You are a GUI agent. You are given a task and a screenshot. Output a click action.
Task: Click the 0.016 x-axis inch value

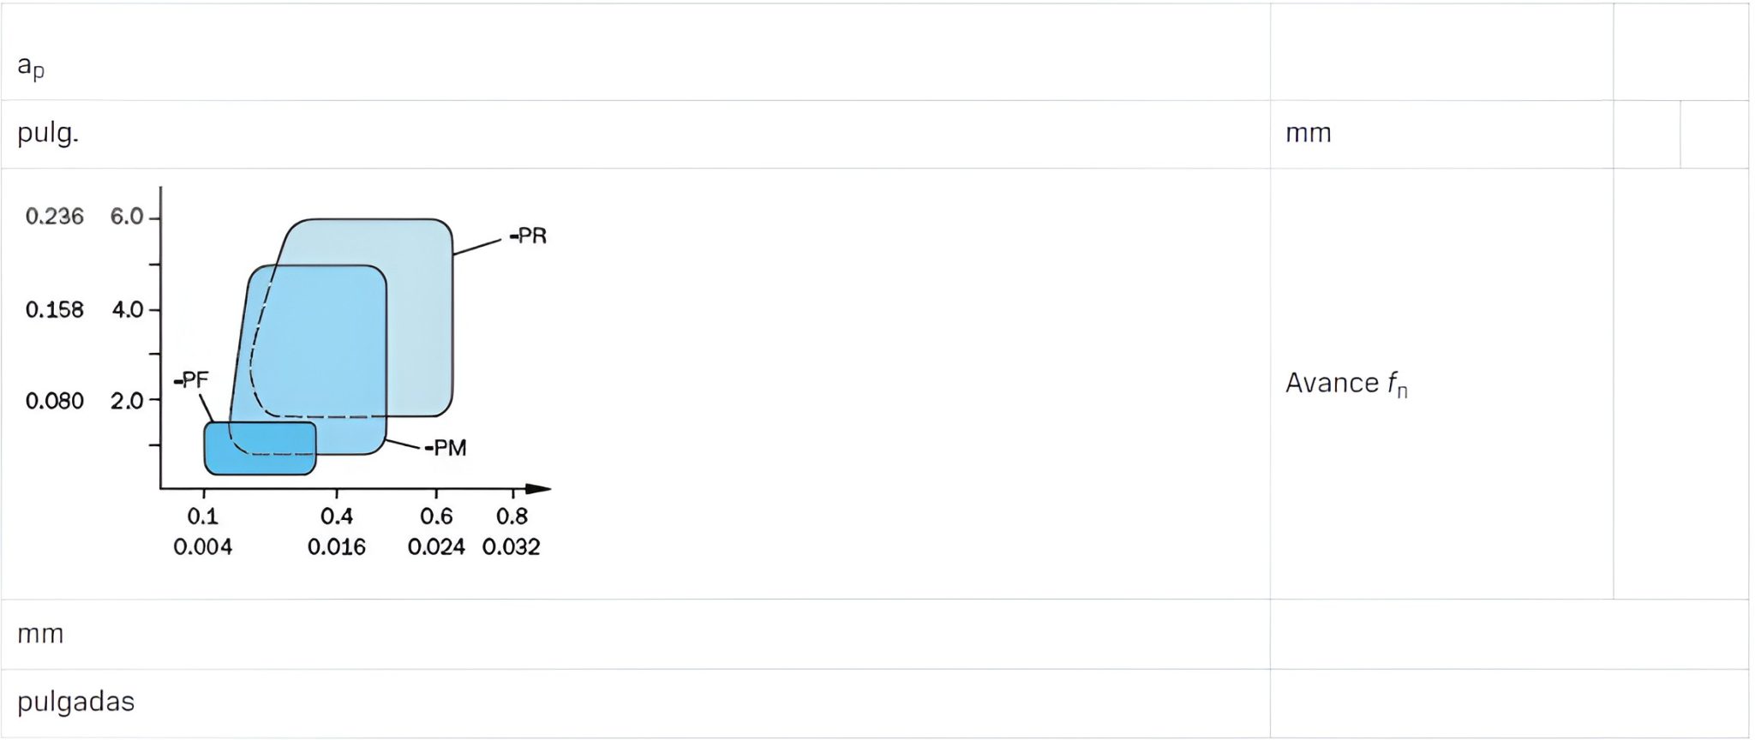click(x=337, y=547)
